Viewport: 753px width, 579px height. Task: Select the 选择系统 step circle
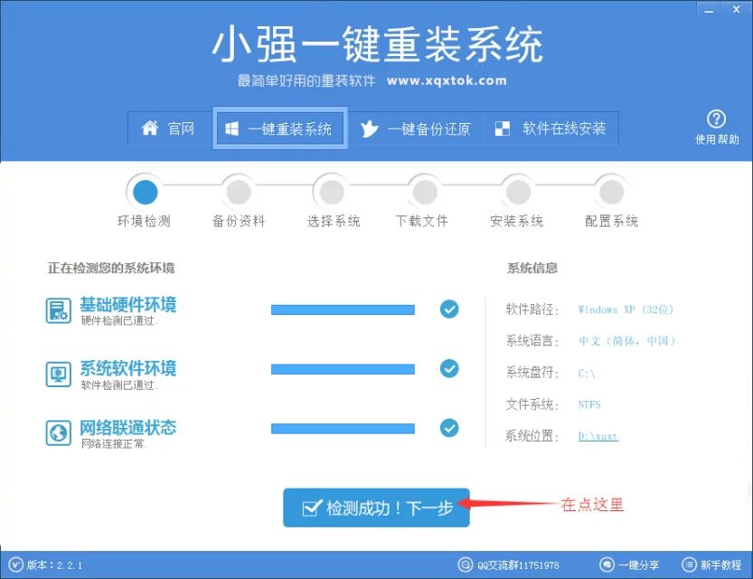[x=331, y=191]
